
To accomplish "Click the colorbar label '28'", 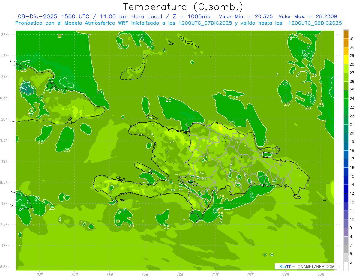I will click(352, 64).
